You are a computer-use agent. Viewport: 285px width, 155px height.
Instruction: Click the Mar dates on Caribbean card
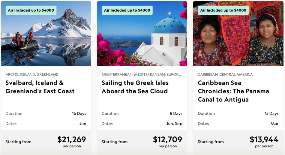[x=274, y=124]
